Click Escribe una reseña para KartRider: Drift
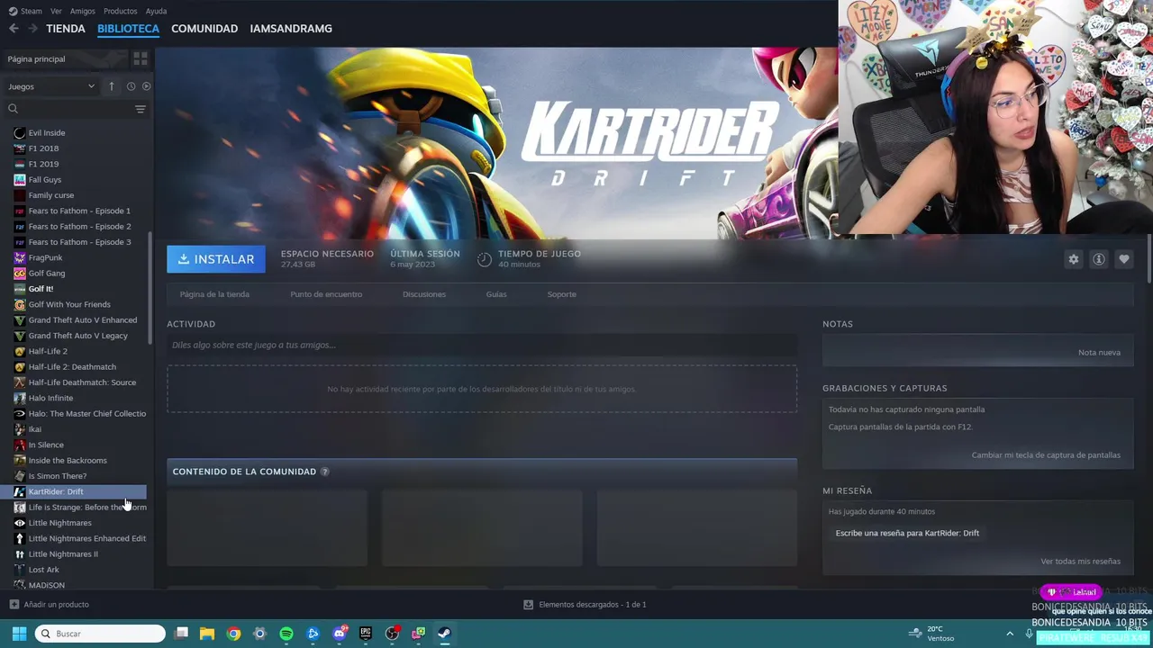This screenshot has height=648, width=1153. point(907,533)
